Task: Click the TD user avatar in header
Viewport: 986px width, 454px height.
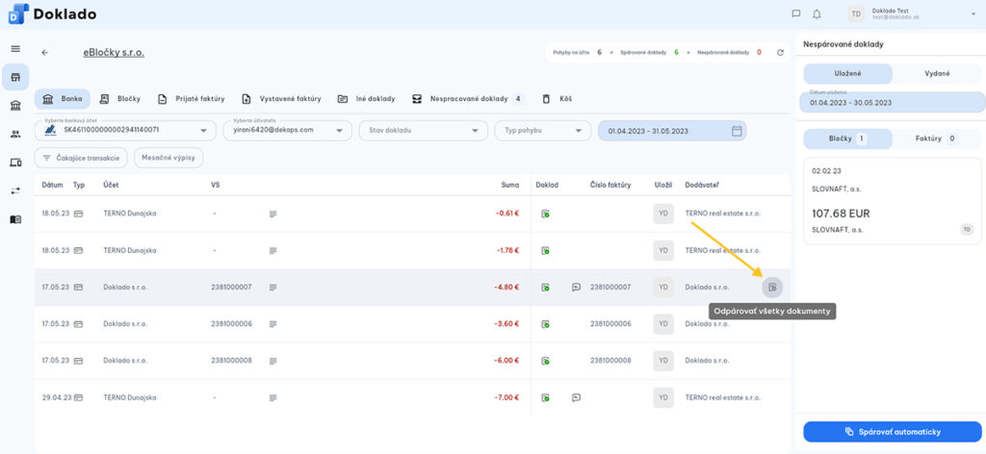Action: click(x=856, y=13)
